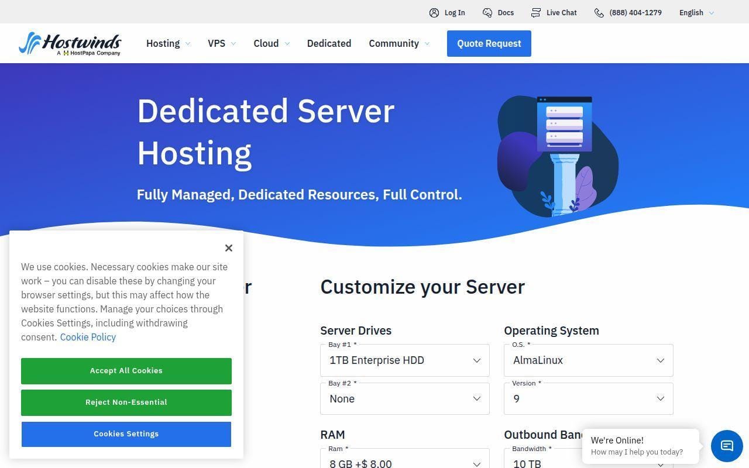Click the Docs icon
This screenshot has width=749, height=468.
click(x=487, y=13)
